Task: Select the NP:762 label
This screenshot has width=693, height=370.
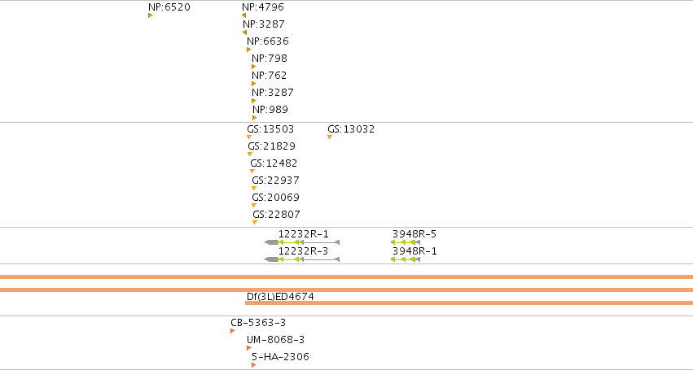Action: pos(270,76)
